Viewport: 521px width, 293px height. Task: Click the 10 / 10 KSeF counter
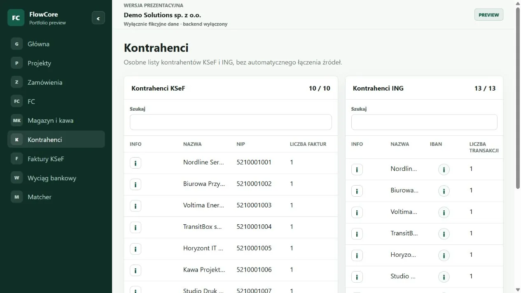320,88
